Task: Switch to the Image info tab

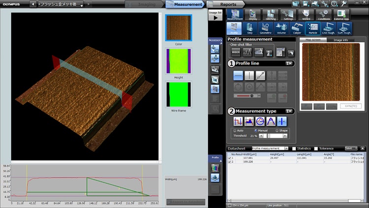Action: pyautogui.click(x=341, y=39)
